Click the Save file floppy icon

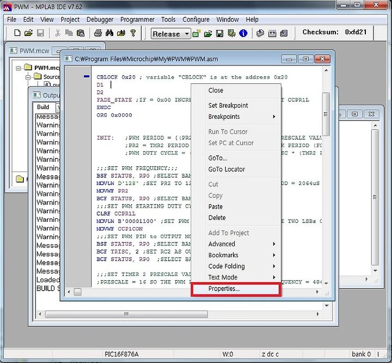point(40,33)
